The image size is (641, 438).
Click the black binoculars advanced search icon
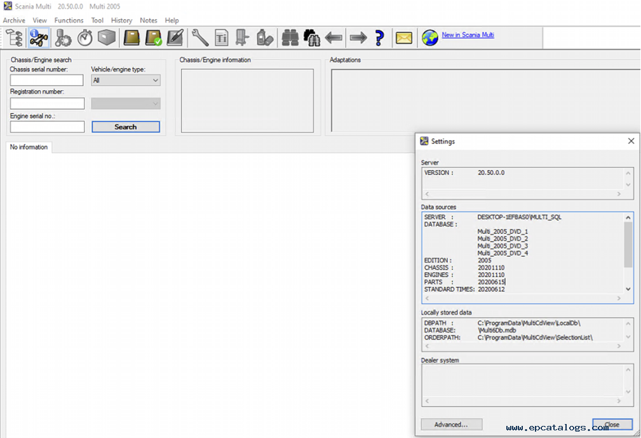[x=312, y=38]
